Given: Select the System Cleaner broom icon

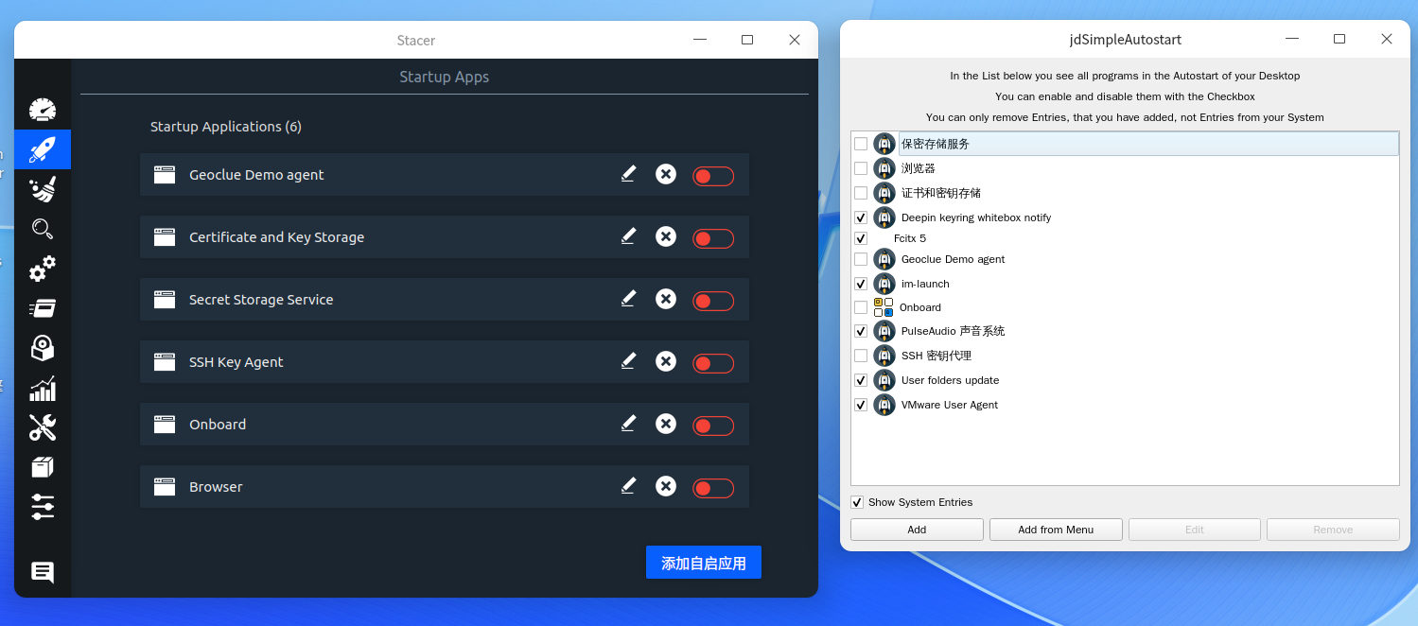Looking at the screenshot, I should coord(43,189).
